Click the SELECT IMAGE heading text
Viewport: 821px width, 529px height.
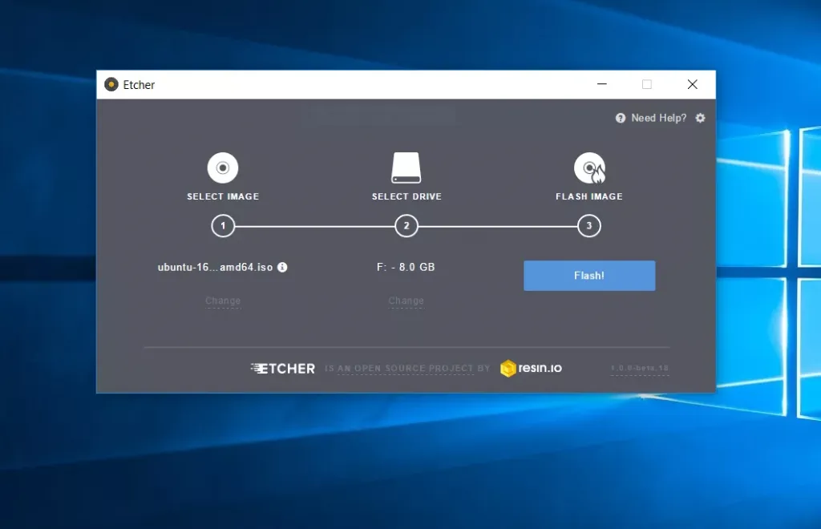pyautogui.click(x=223, y=196)
